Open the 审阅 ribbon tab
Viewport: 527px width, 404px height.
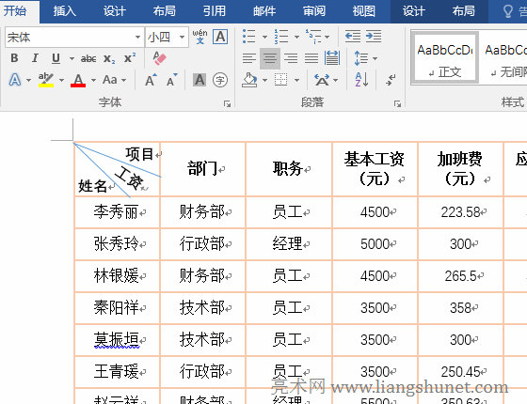click(x=314, y=11)
